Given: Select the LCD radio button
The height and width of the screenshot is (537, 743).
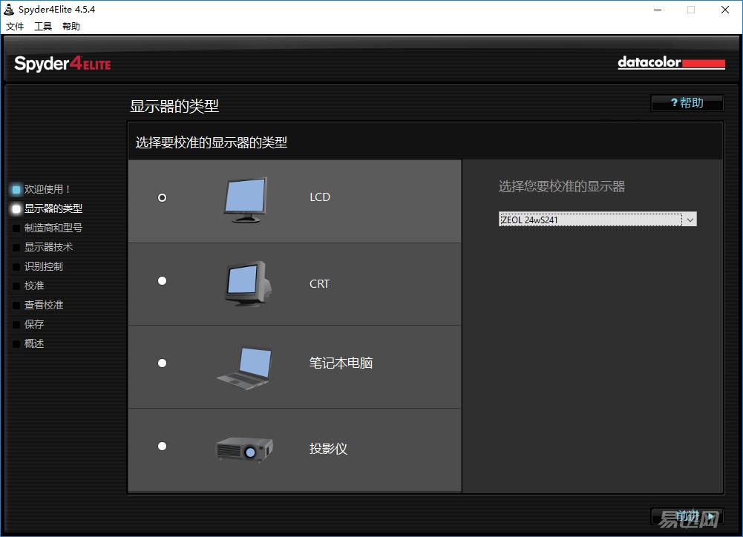Looking at the screenshot, I should tap(162, 198).
